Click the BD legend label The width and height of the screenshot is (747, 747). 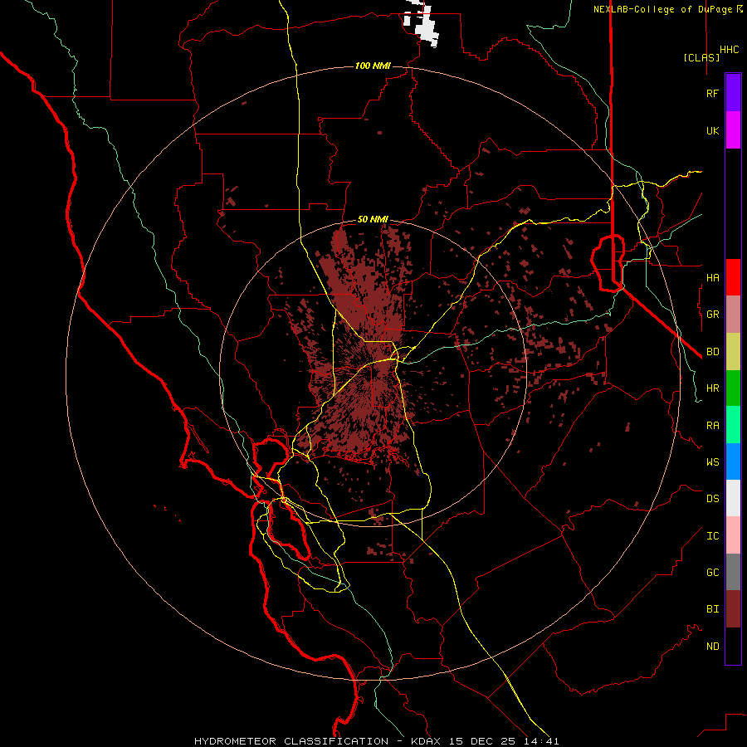click(x=712, y=352)
